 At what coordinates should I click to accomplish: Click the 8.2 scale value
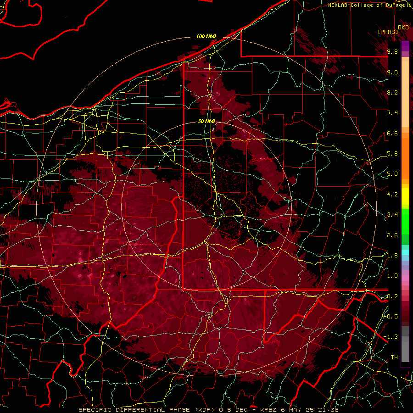pos(392,92)
